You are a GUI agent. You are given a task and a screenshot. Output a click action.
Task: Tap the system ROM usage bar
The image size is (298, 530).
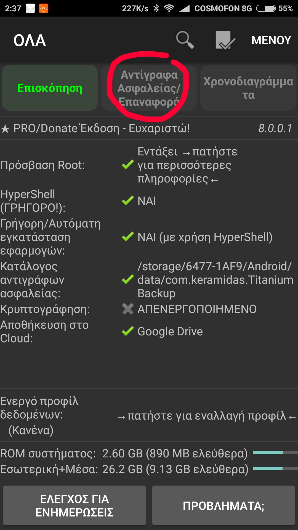(x=275, y=453)
